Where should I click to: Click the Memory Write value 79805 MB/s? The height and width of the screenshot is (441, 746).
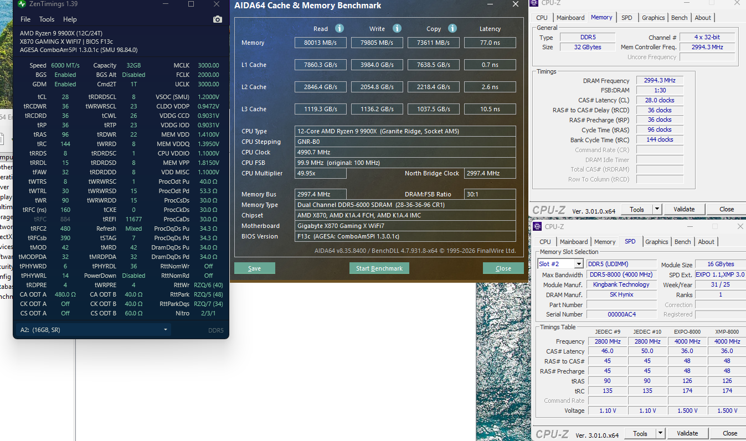(x=377, y=43)
